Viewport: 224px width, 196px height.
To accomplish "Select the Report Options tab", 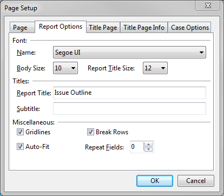I will coord(61,27).
